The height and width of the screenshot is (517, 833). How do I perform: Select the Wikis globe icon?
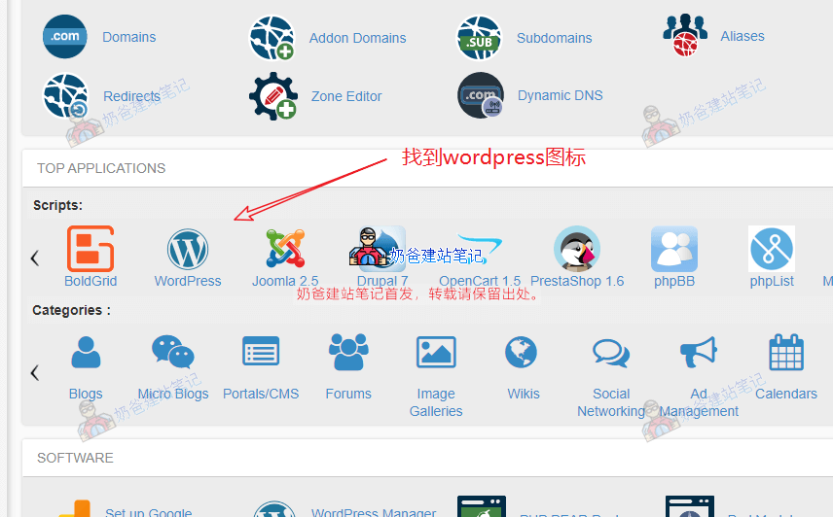[522, 352]
